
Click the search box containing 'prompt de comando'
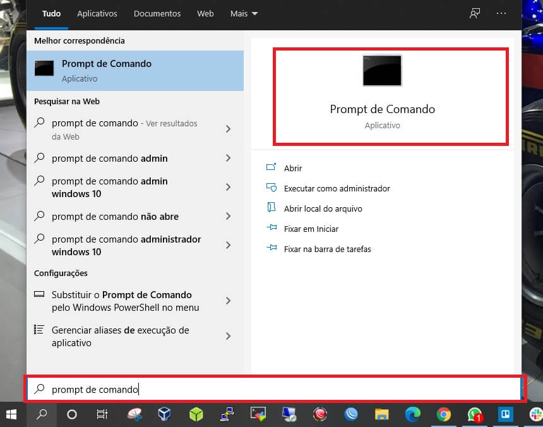[x=275, y=389]
